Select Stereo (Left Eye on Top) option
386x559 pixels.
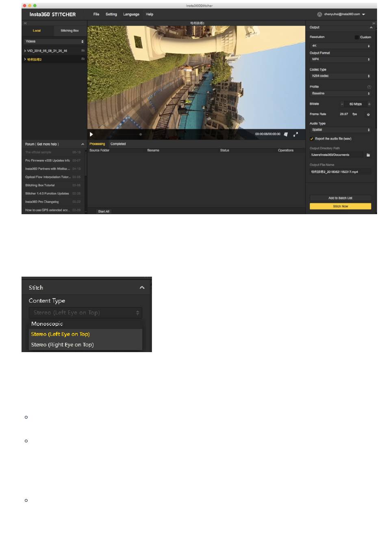85,334
